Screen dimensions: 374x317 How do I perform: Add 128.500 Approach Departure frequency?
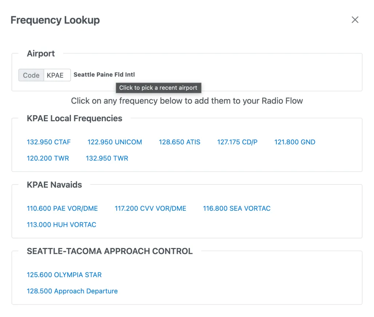(x=72, y=291)
